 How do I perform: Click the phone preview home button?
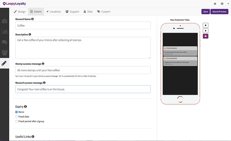click(x=180, y=99)
